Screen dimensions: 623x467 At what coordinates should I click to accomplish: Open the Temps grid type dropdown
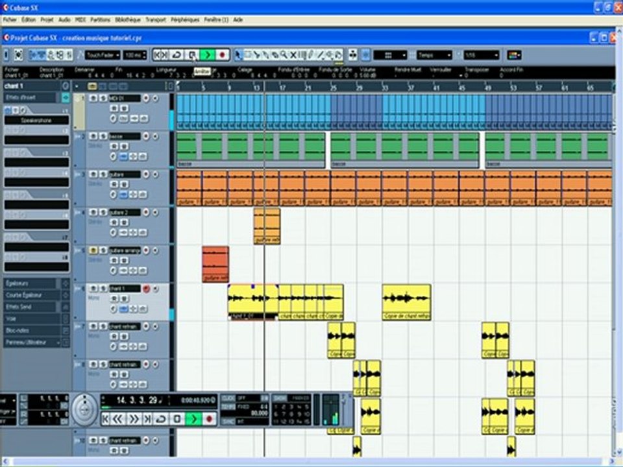click(434, 54)
